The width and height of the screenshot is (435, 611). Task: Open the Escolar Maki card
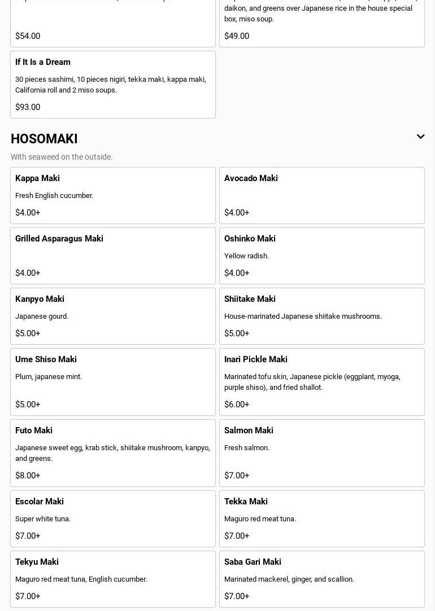click(112, 518)
